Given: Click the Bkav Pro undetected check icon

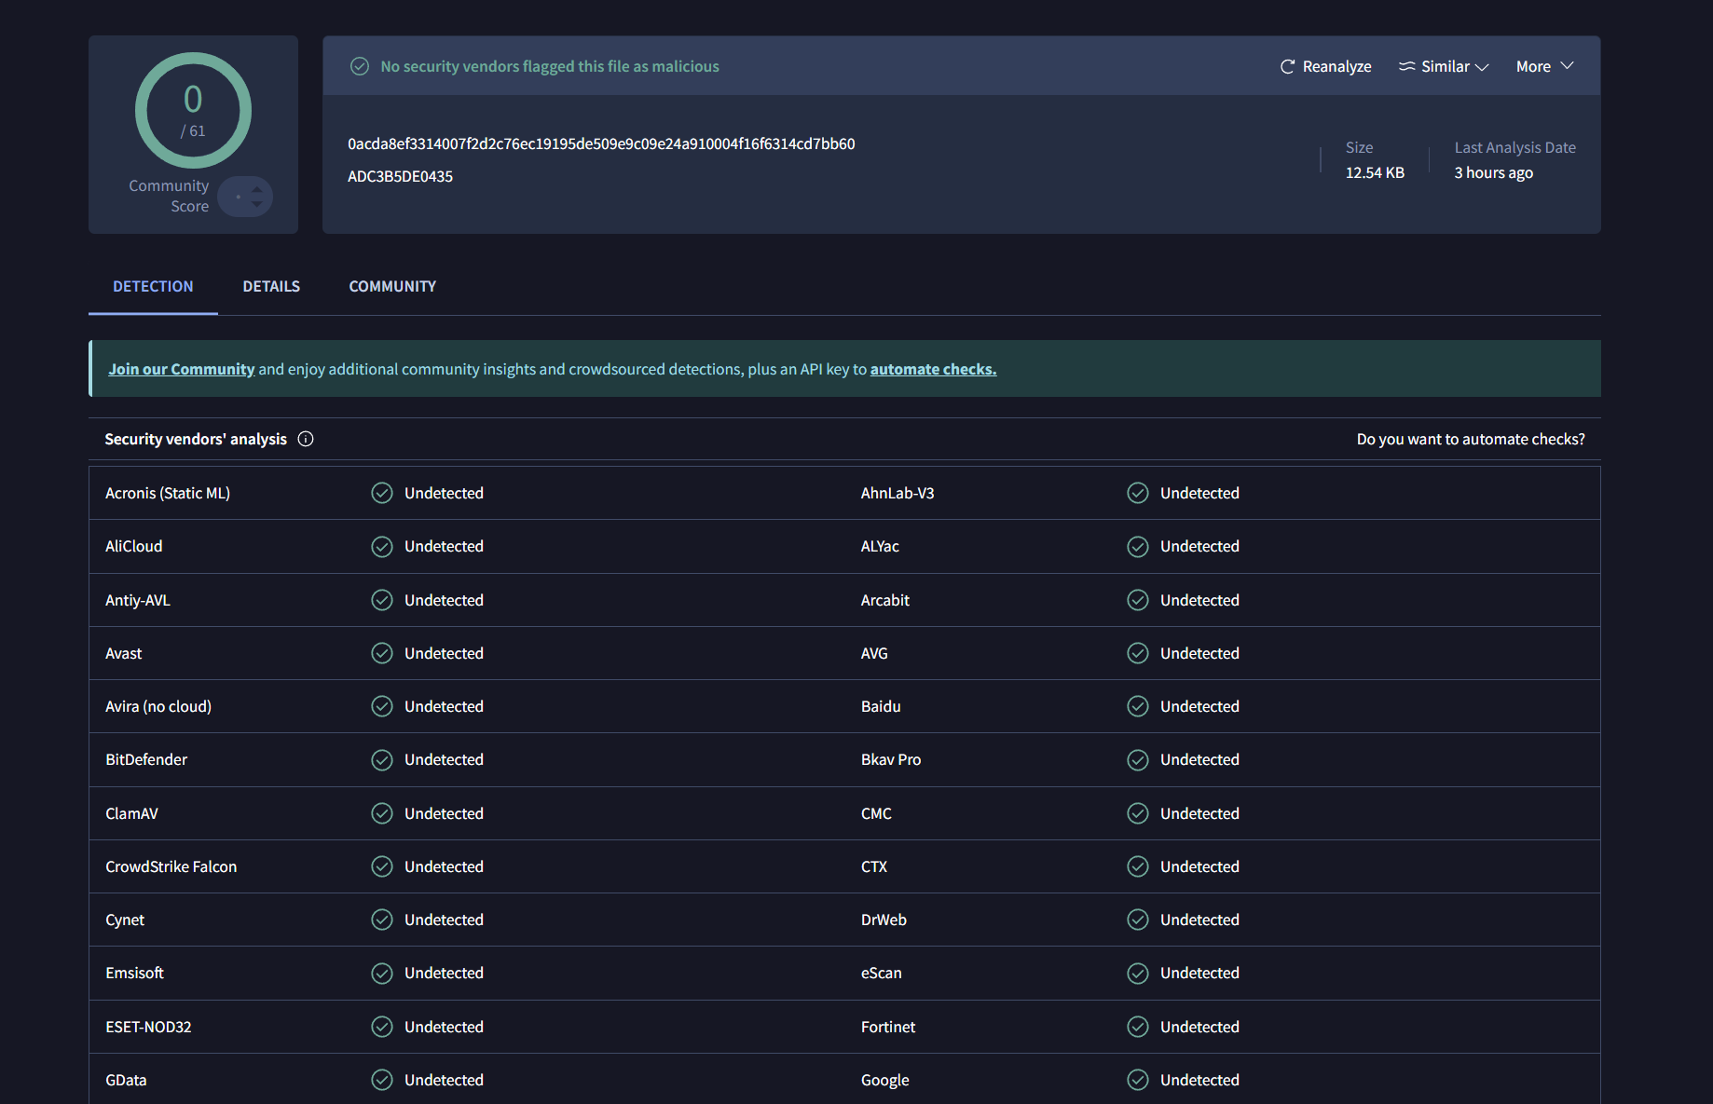Looking at the screenshot, I should click(1138, 759).
